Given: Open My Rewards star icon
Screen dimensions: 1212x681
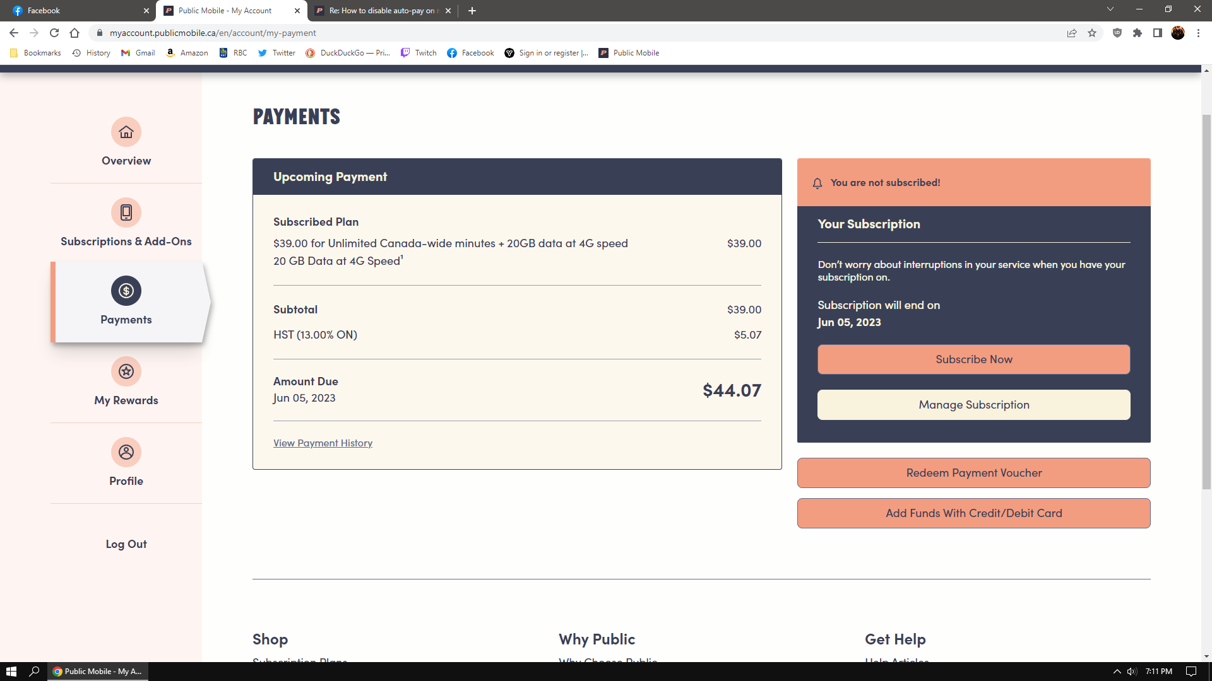Looking at the screenshot, I should [x=126, y=371].
